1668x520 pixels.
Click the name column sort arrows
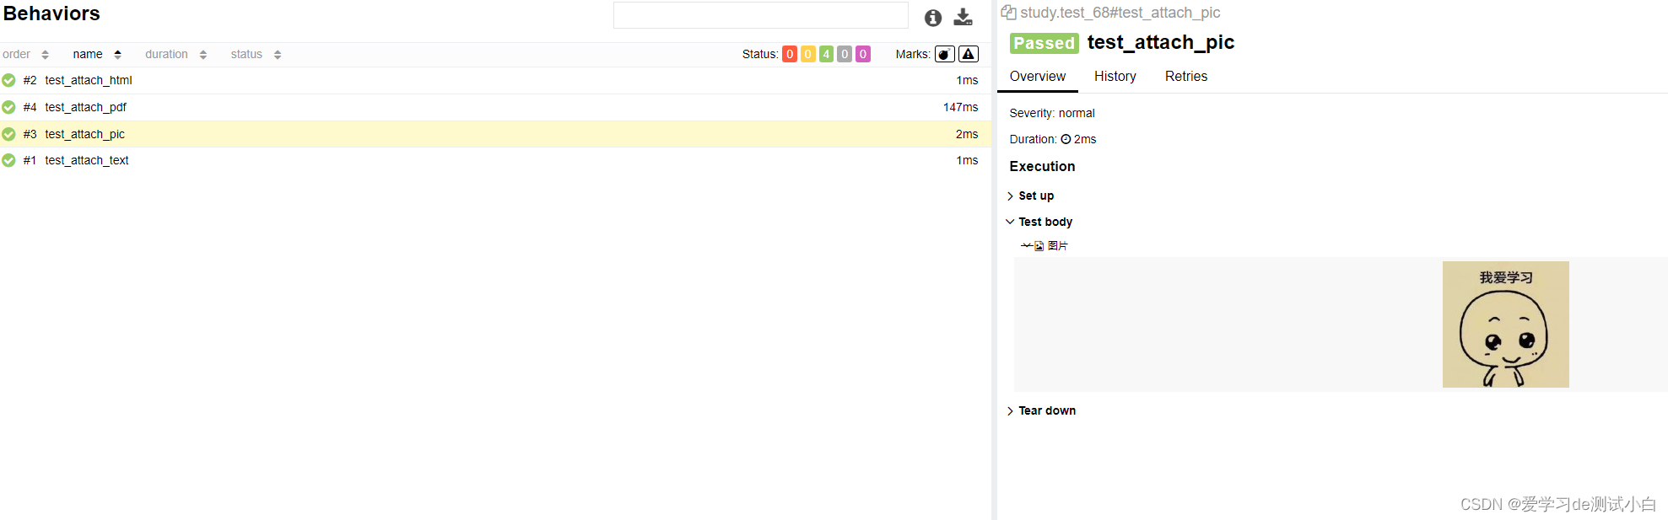(117, 55)
